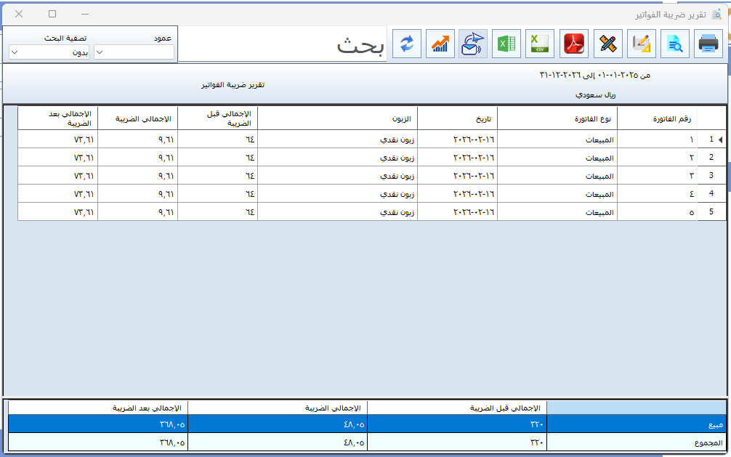Screen dimensions: 731x457
Task: Open the عمود column dropdown
Action: [x=134, y=52]
